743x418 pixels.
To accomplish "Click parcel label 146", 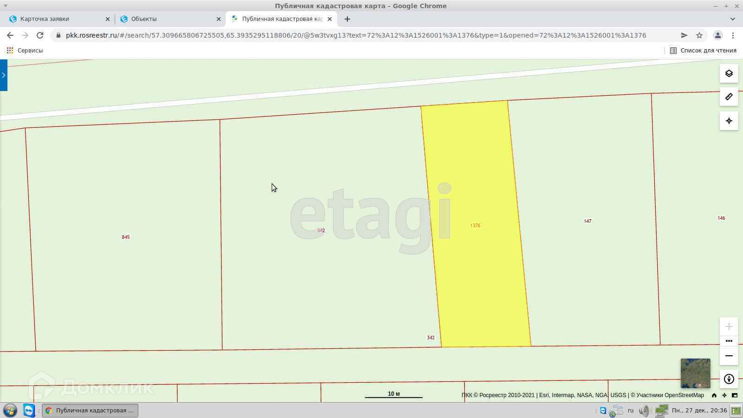I will pos(721,218).
